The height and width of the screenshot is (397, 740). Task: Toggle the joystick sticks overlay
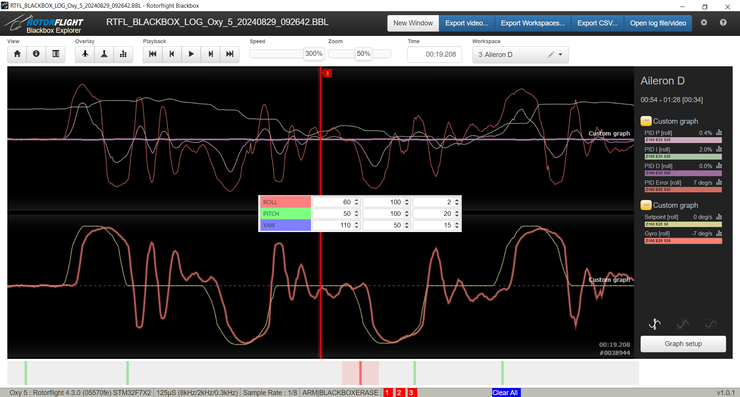[104, 54]
